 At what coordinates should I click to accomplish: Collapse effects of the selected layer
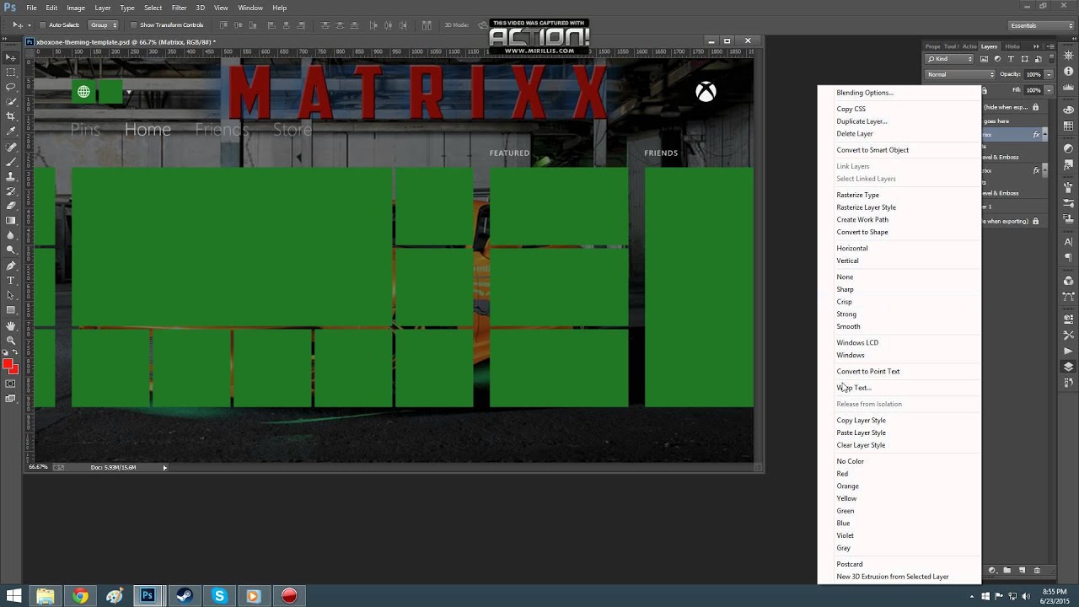click(1045, 134)
